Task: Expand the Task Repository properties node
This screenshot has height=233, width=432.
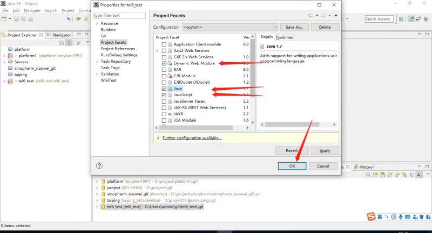Action: [97, 62]
